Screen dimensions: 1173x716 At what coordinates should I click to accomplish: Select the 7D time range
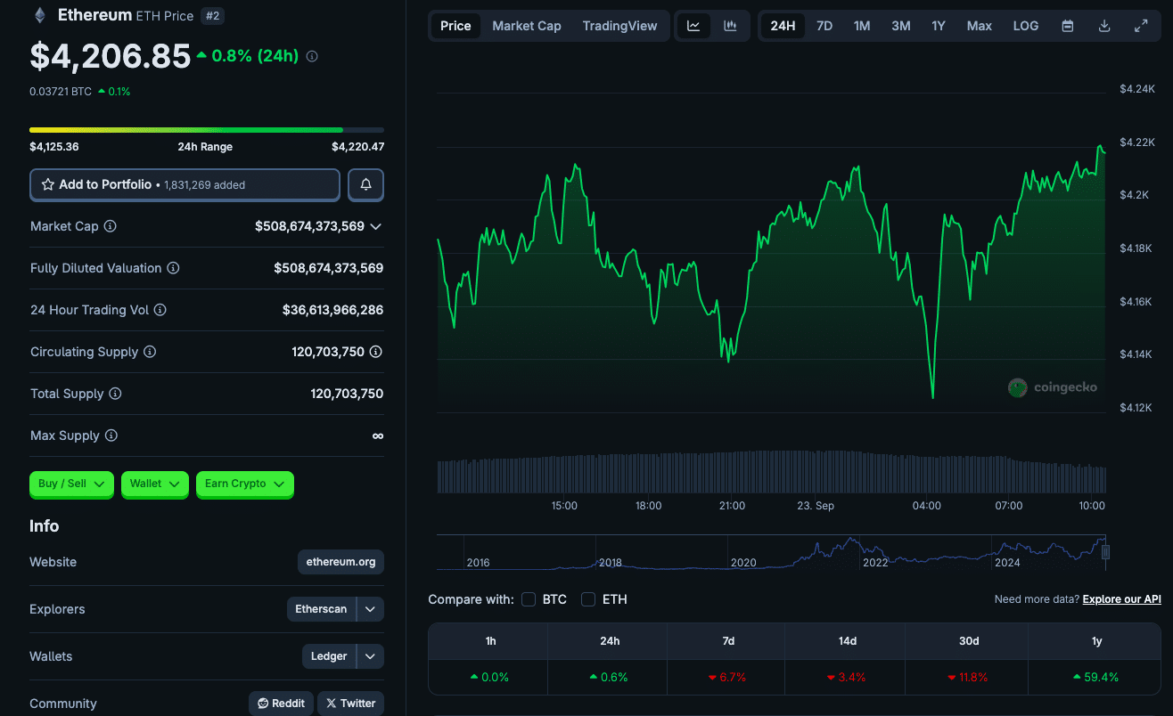pyautogui.click(x=824, y=26)
